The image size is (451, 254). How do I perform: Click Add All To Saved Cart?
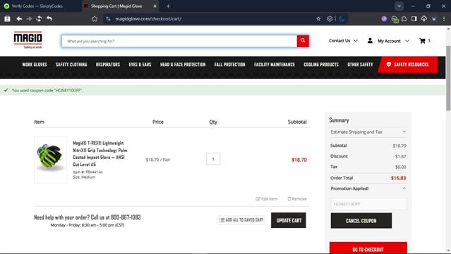tap(241, 220)
